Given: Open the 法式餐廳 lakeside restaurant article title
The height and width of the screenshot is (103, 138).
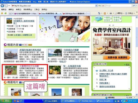Looking at the screenshot, I should (x=71, y=50).
